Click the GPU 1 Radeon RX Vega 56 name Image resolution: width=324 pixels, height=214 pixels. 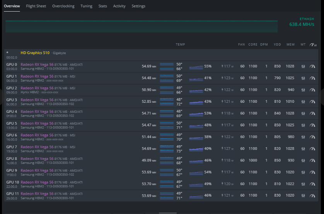coord(37,76)
